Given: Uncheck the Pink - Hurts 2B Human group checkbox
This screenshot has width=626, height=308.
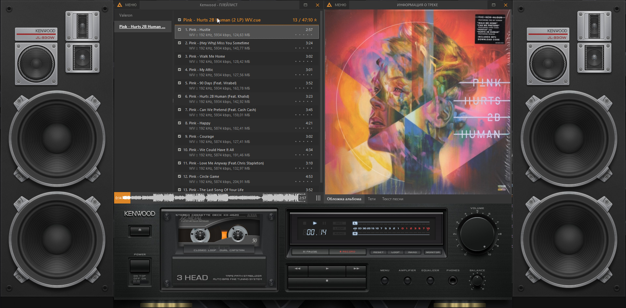Looking at the screenshot, I should (179, 20).
